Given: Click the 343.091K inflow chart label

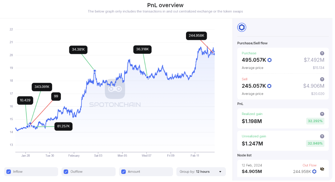Looking at the screenshot, I should [x=42, y=87].
